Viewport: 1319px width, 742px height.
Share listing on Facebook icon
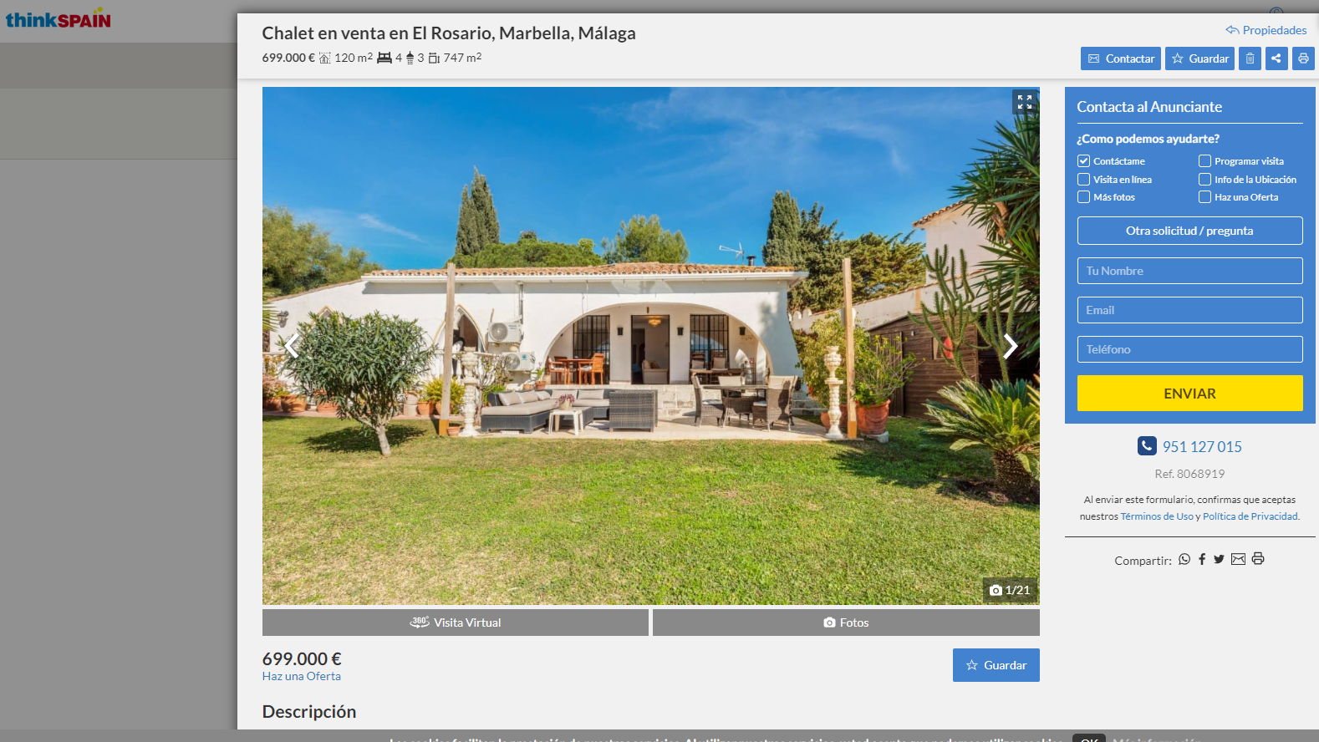click(1202, 559)
